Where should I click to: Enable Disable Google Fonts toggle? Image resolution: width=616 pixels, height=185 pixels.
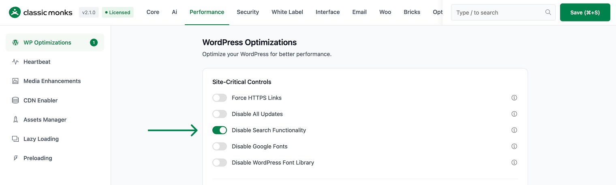pos(220,147)
